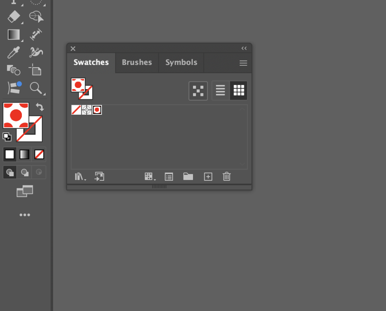Collapse the Swatches panel to icons
Screen dimensions: 386x311
pyautogui.click(x=244, y=48)
